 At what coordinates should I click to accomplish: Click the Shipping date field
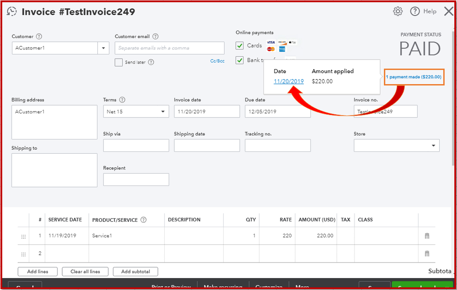(207, 145)
